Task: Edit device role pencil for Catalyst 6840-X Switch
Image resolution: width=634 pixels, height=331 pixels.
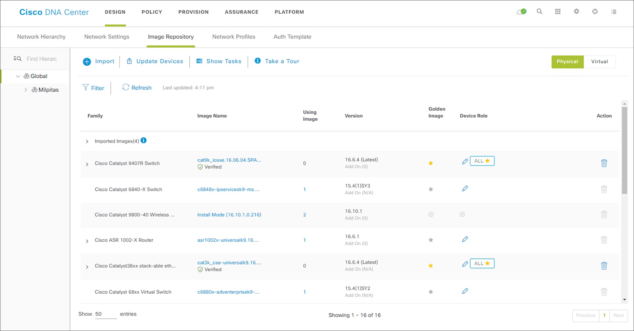Action: [x=465, y=188]
